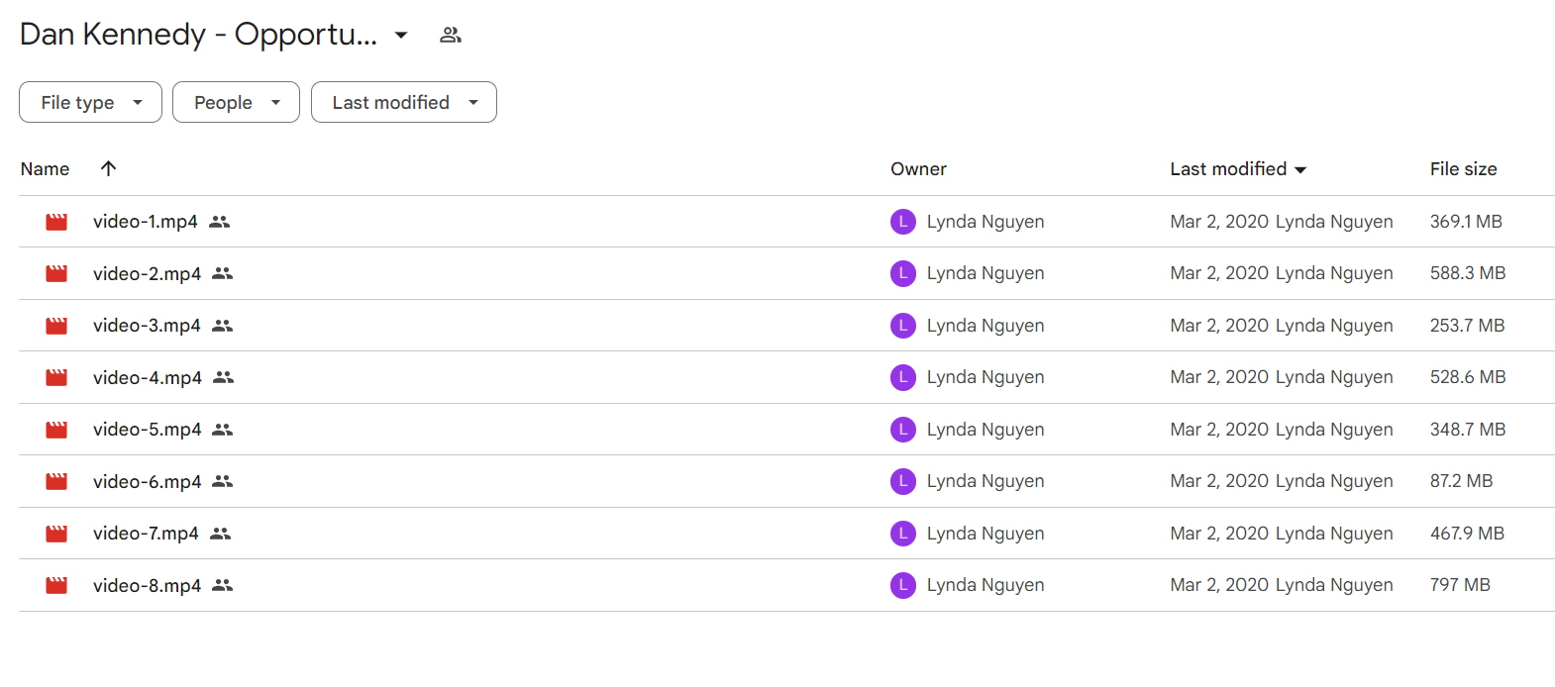This screenshot has width=1555, height=687.
Task: Click Lynda Nguyen avatar in video-8.mp4 row
Action: coord(903,585)
